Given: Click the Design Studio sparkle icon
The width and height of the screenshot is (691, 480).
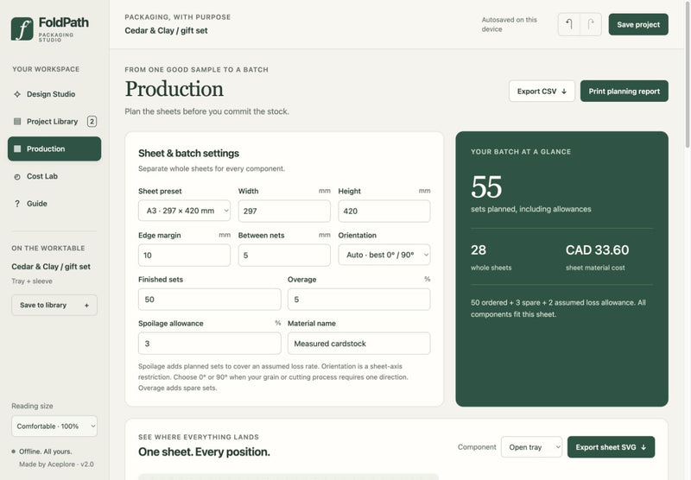Looking at the screenshot, I should (17, 94).
